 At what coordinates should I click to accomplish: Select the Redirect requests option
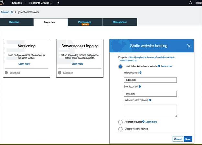[120, 122]
